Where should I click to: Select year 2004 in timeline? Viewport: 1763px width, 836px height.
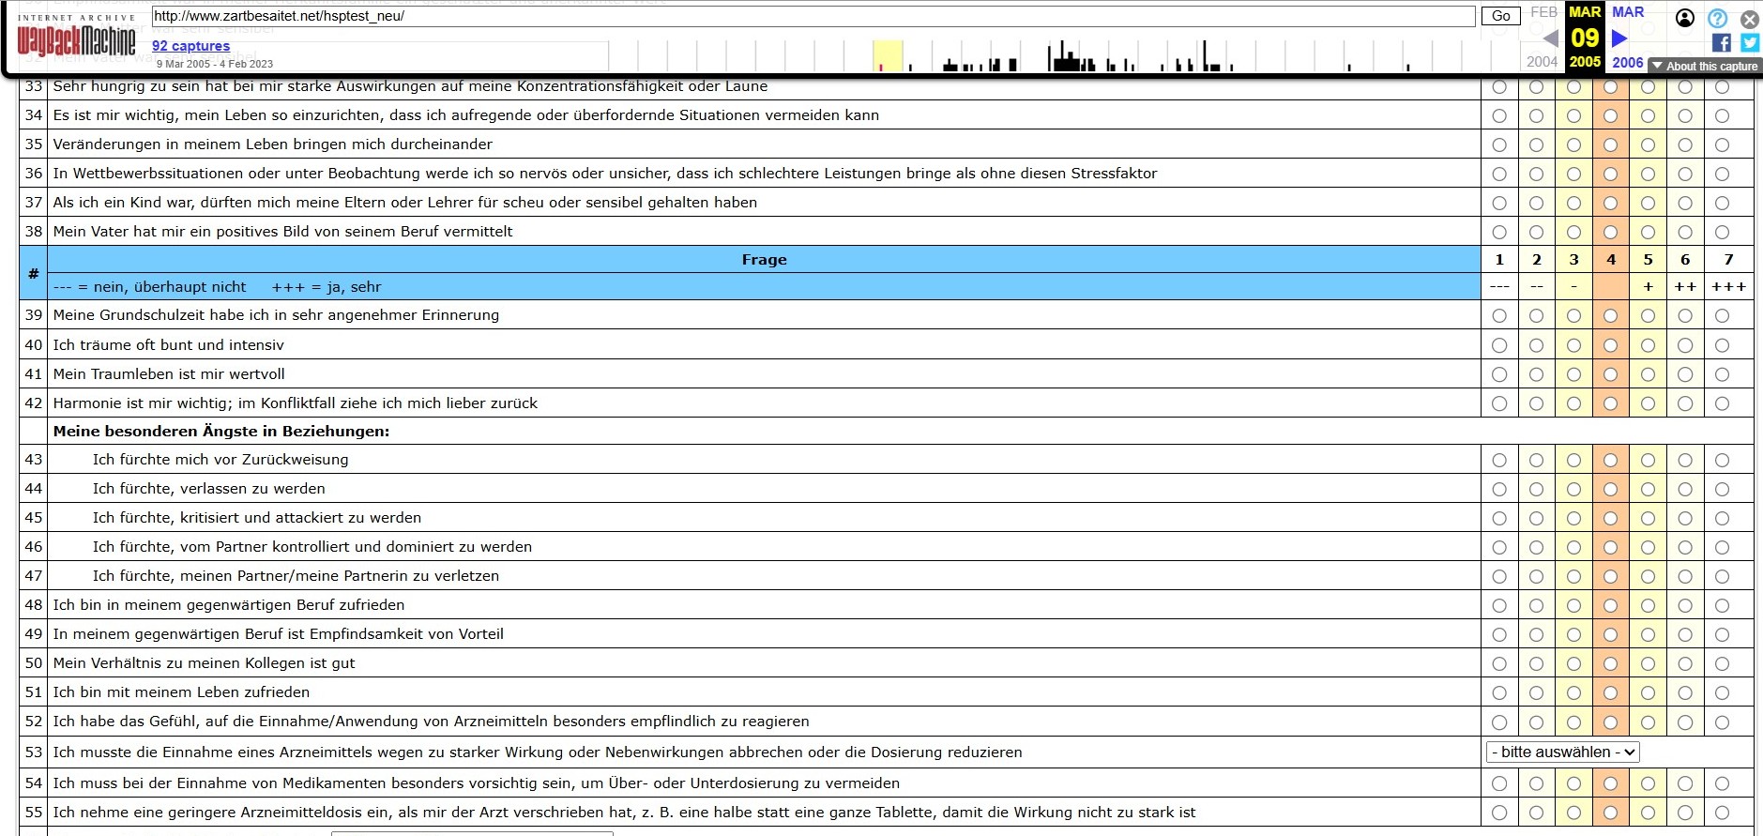tap(1542, 62)
